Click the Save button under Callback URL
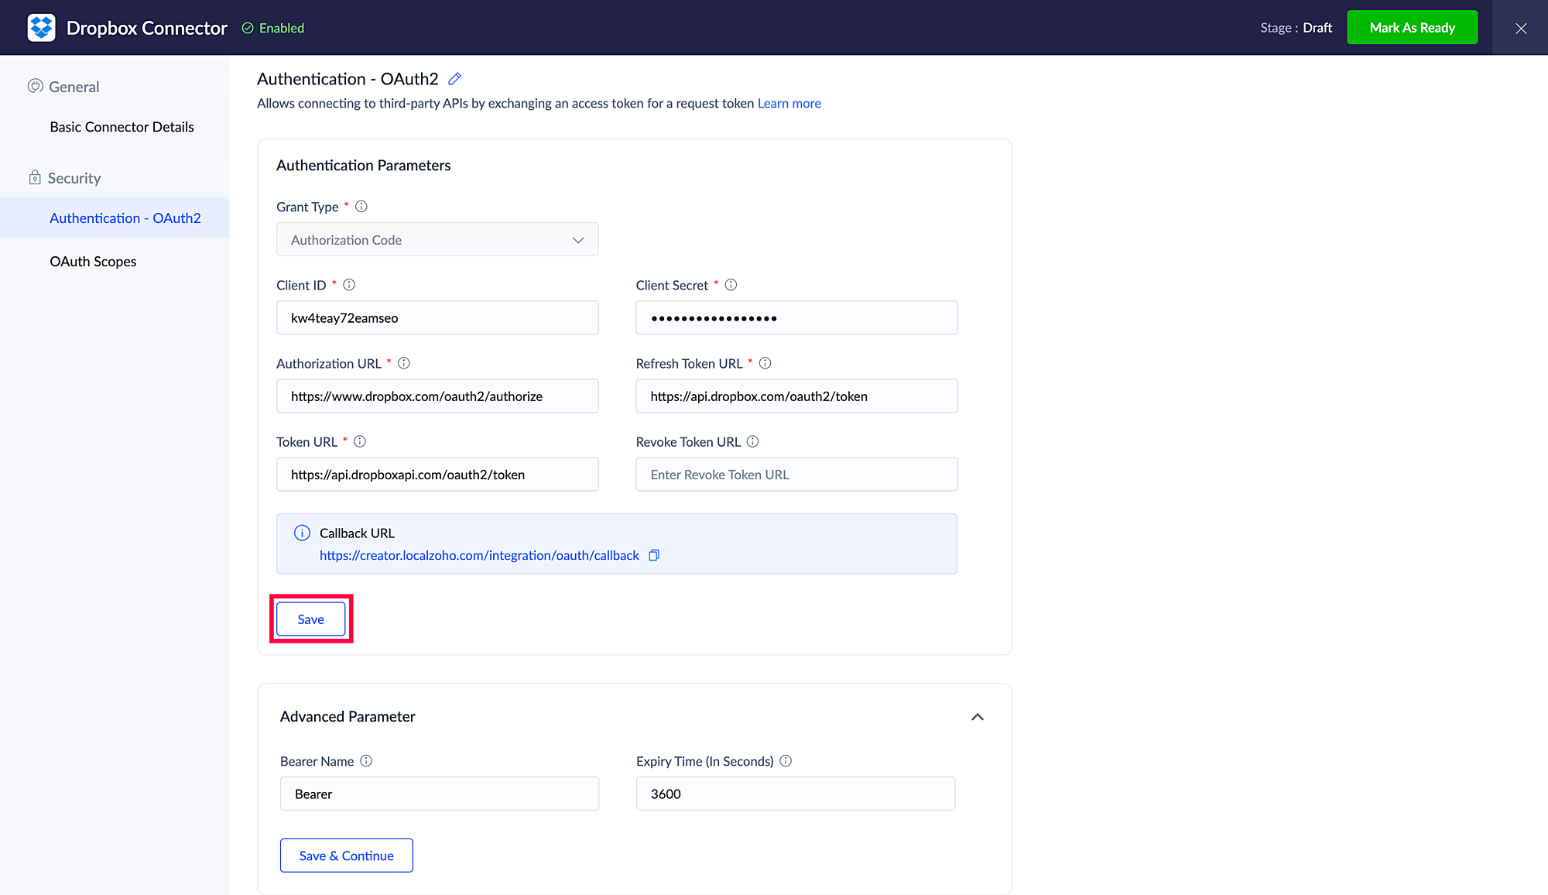 coord(310,619)
